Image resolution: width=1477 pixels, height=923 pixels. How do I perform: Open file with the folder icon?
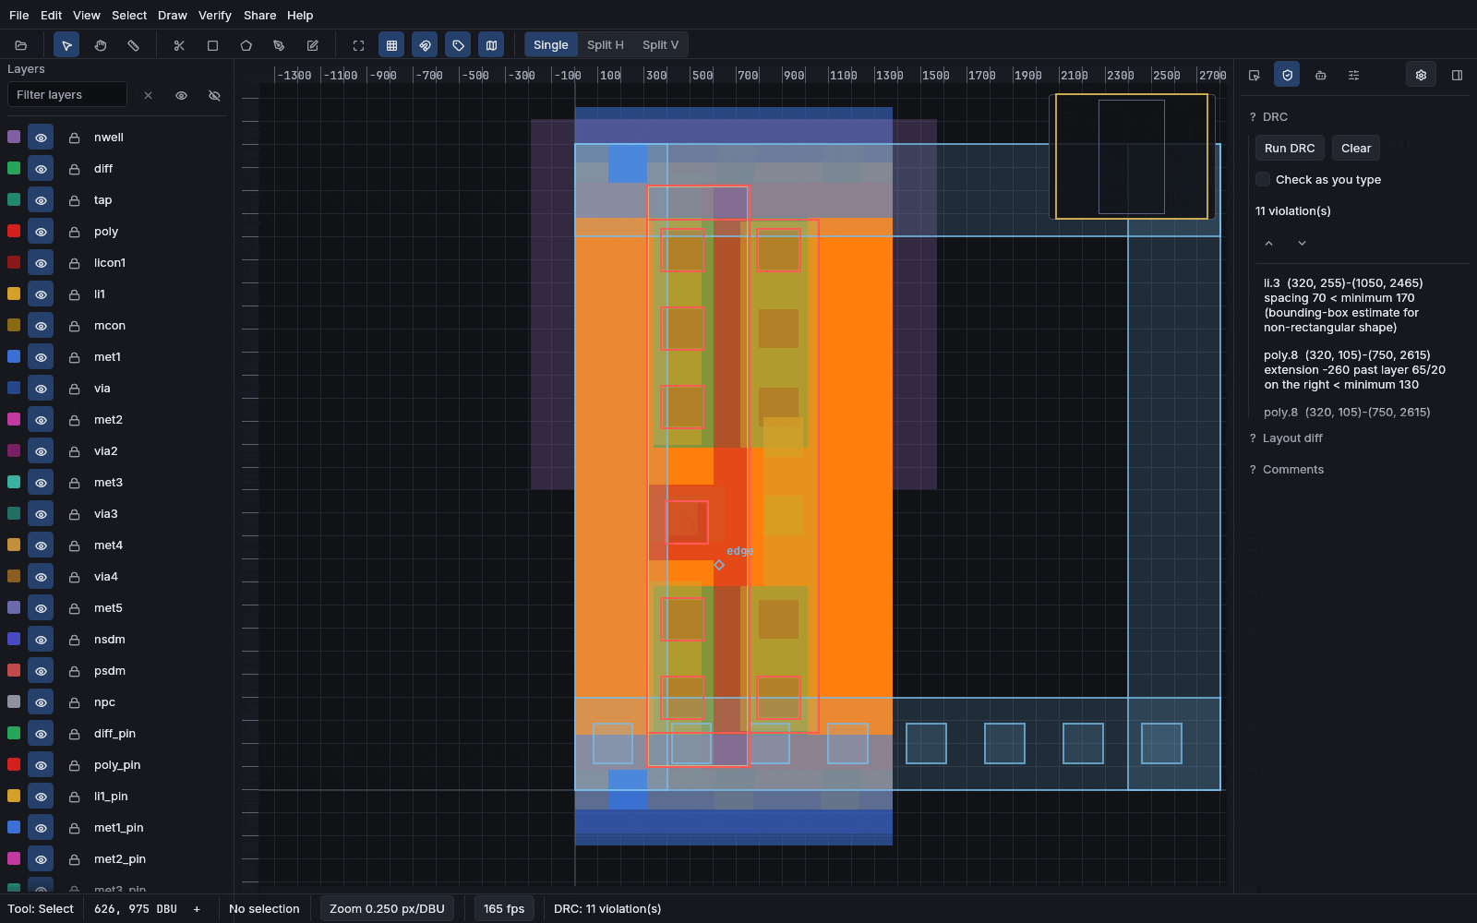coord(21,45)
